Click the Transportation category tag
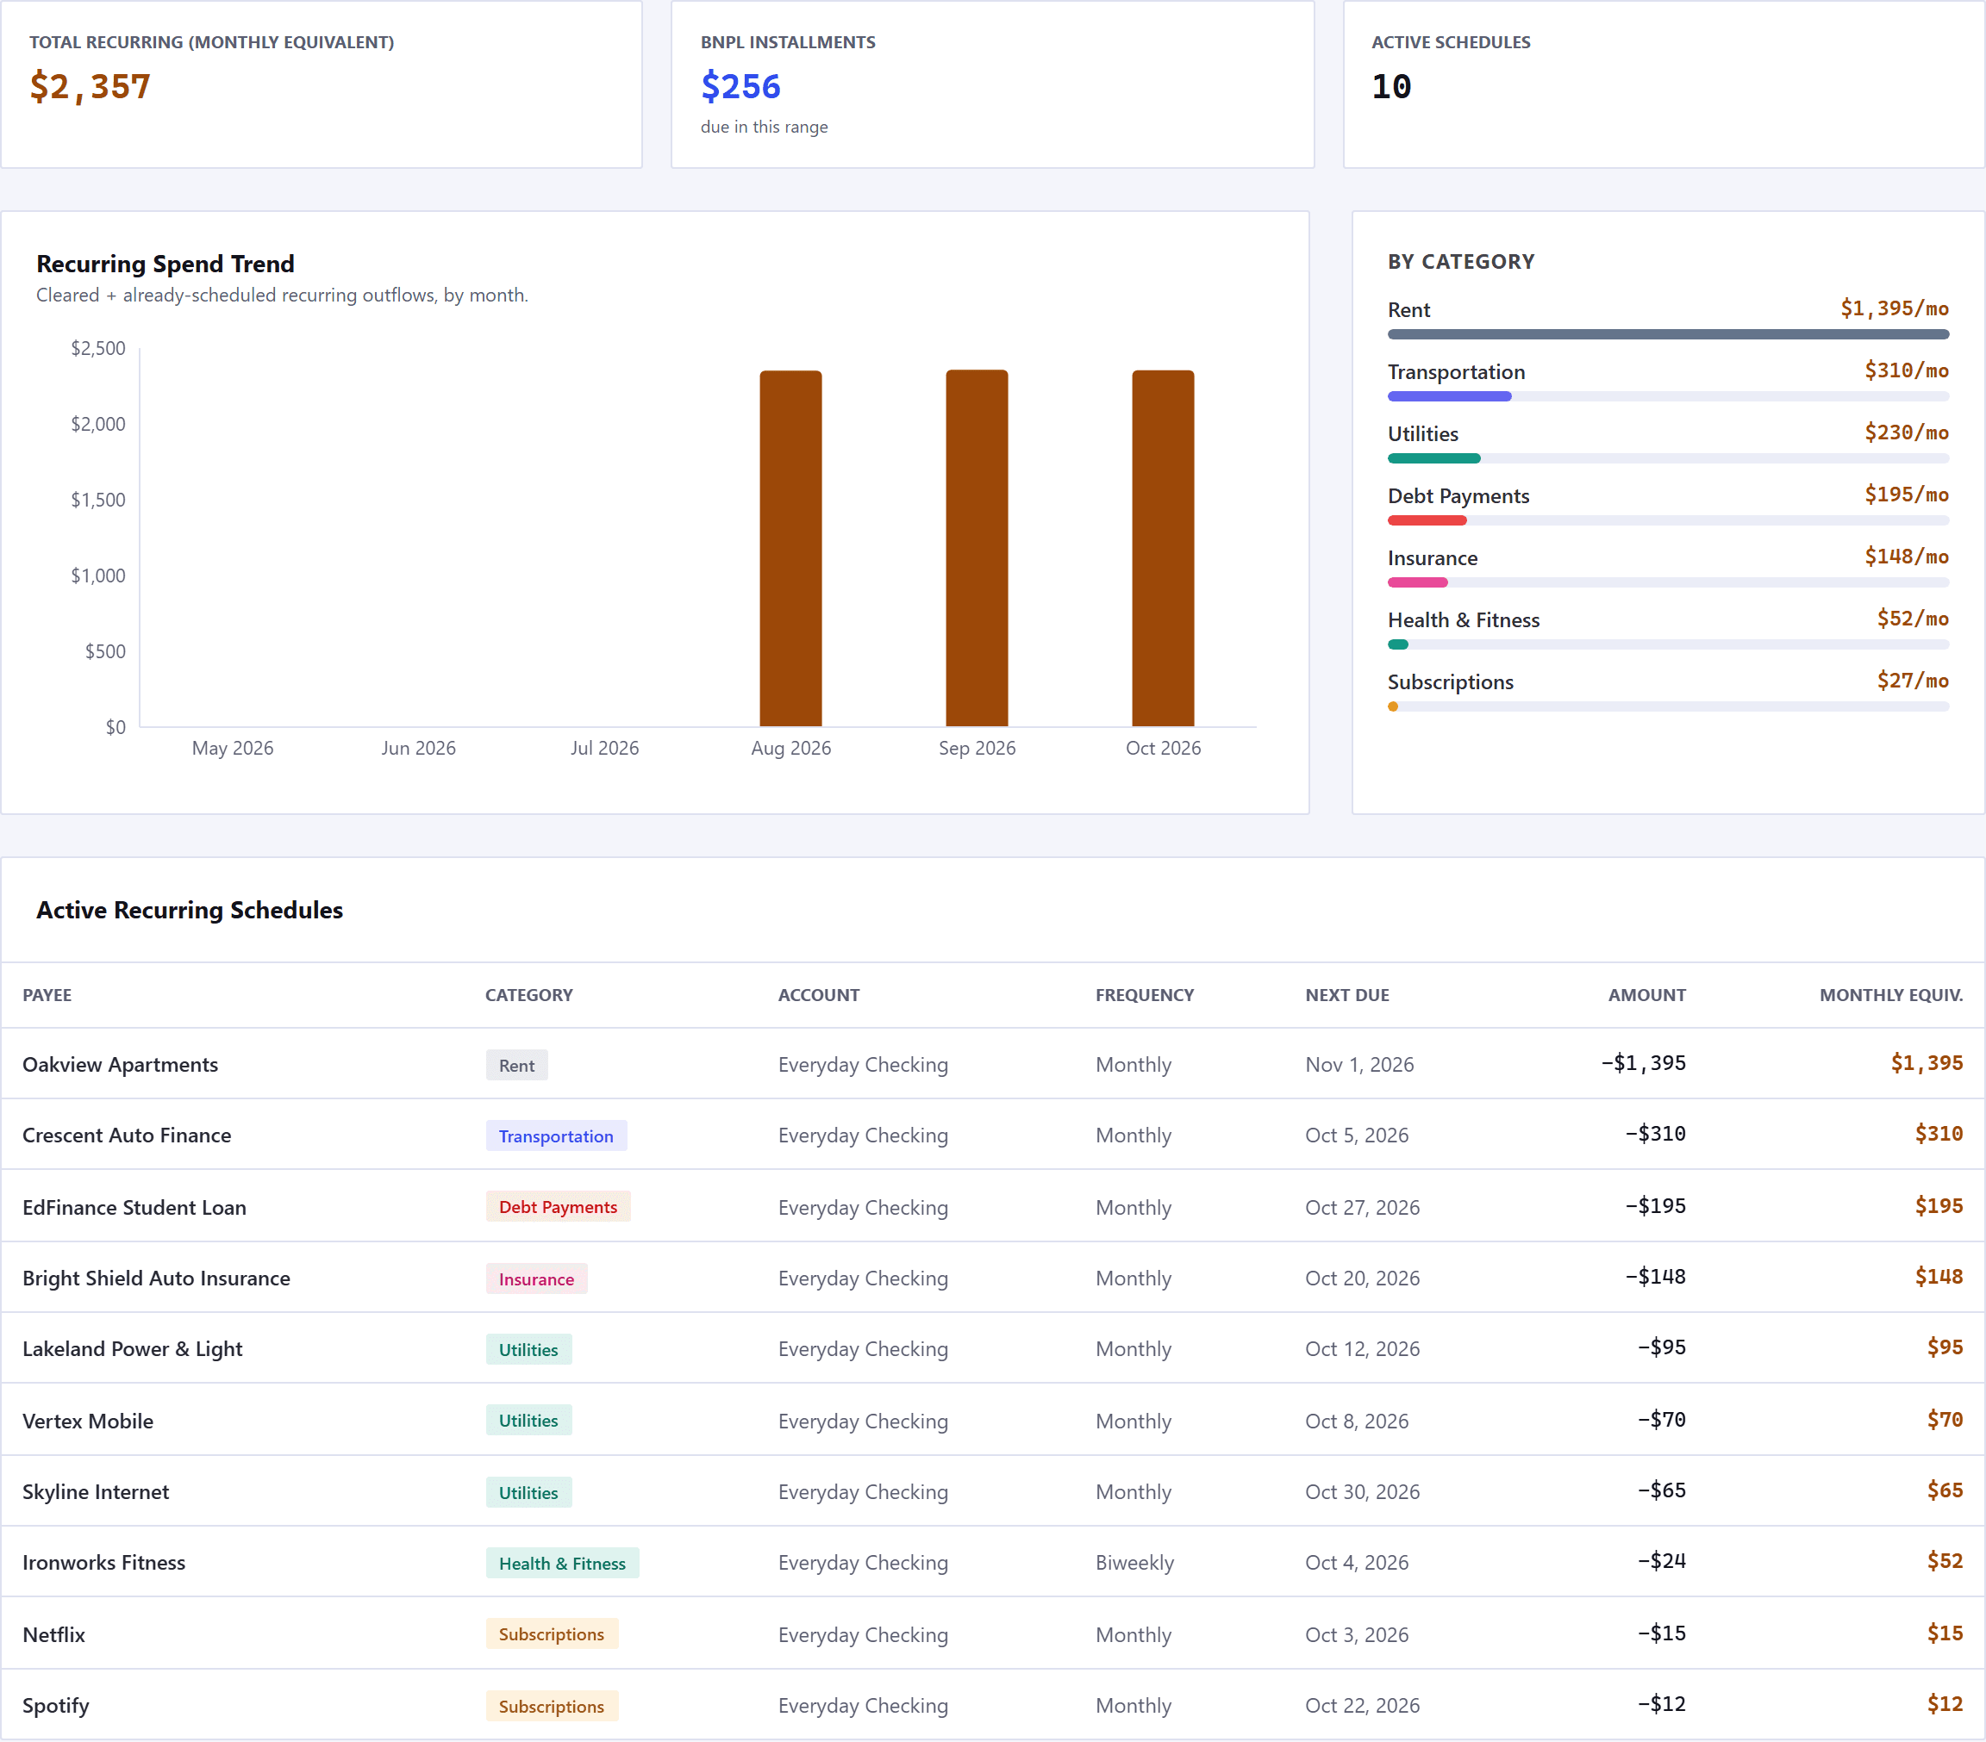The image size is (1986, 1742). [556, 1136]
